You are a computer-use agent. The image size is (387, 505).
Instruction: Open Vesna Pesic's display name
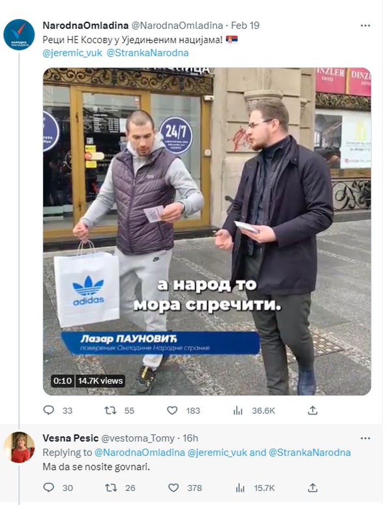tap(71, 438)
